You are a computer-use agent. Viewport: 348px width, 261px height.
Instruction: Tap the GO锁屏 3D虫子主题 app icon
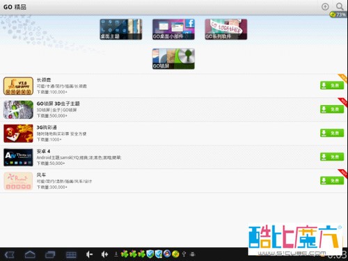tap(18, 110)
